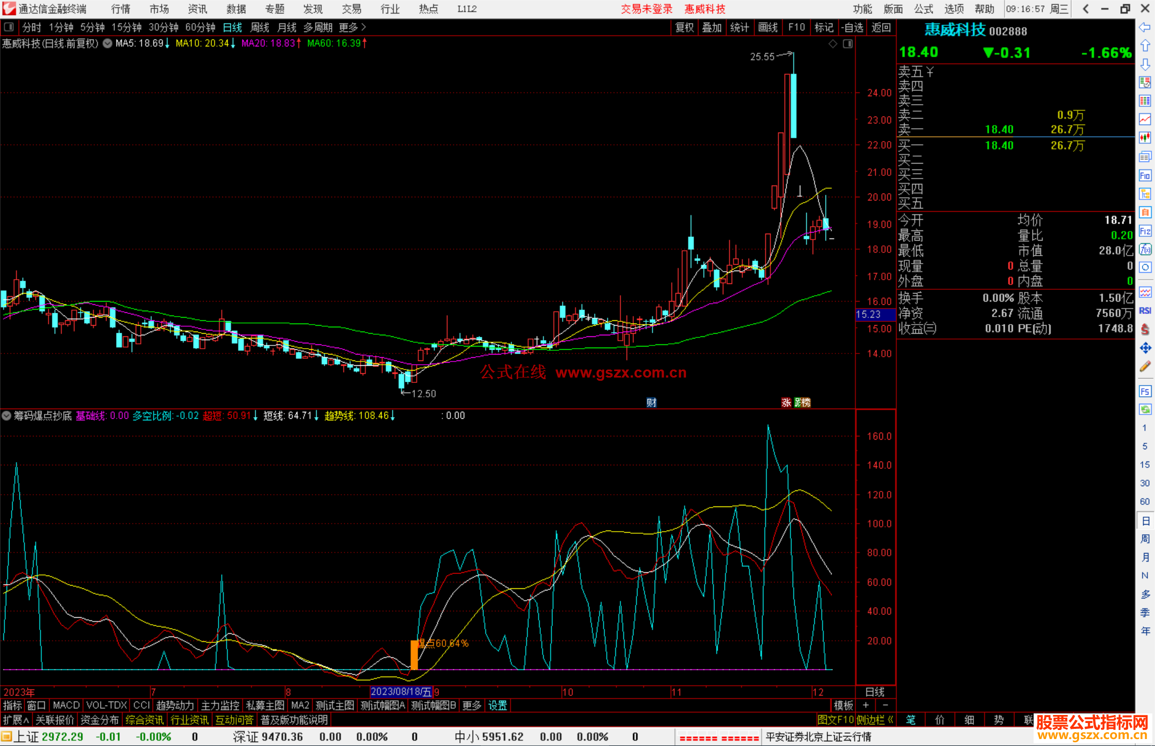Expand the dropdown beside 惠威科技(日线.前复权)
The width and height of the screenshot is (1155, 746).
pos(107,44)
